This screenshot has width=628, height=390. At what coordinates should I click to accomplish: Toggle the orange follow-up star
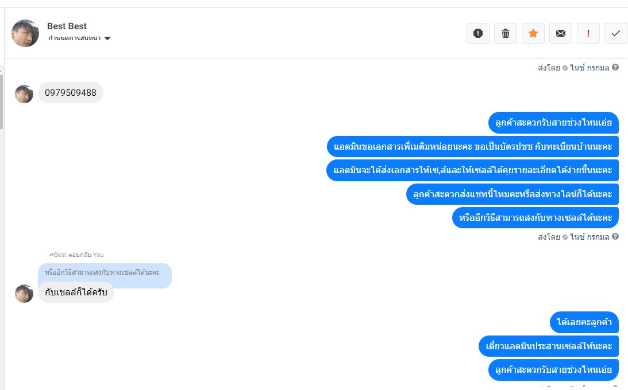pyautogui.click(x=533, y=33)
